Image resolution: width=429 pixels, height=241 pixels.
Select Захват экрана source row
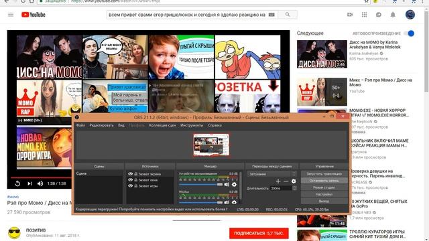150,174
